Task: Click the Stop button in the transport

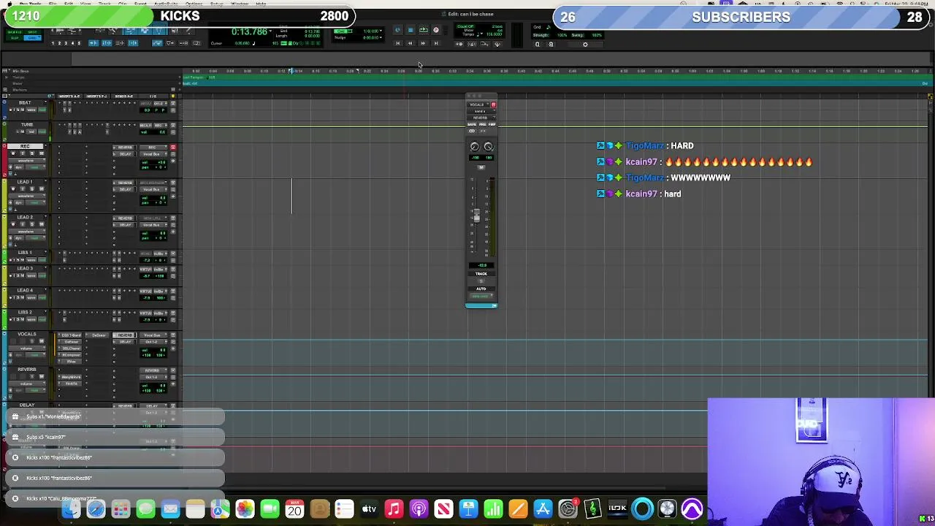Action: click(x=411, y=30)
